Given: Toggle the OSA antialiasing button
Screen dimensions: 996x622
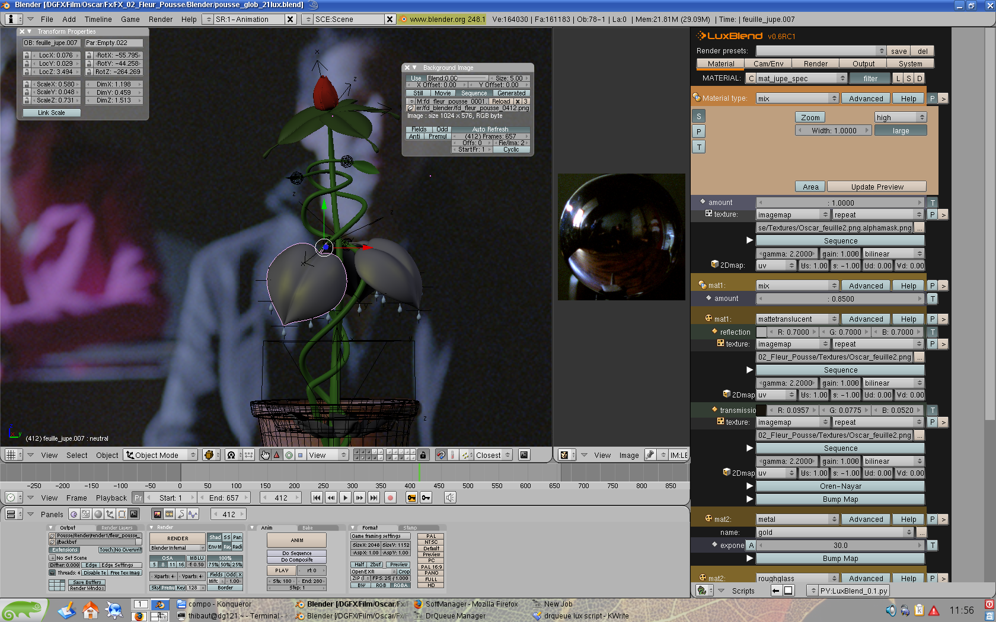Looking at the screenshot, I should [x=167, y=558].
